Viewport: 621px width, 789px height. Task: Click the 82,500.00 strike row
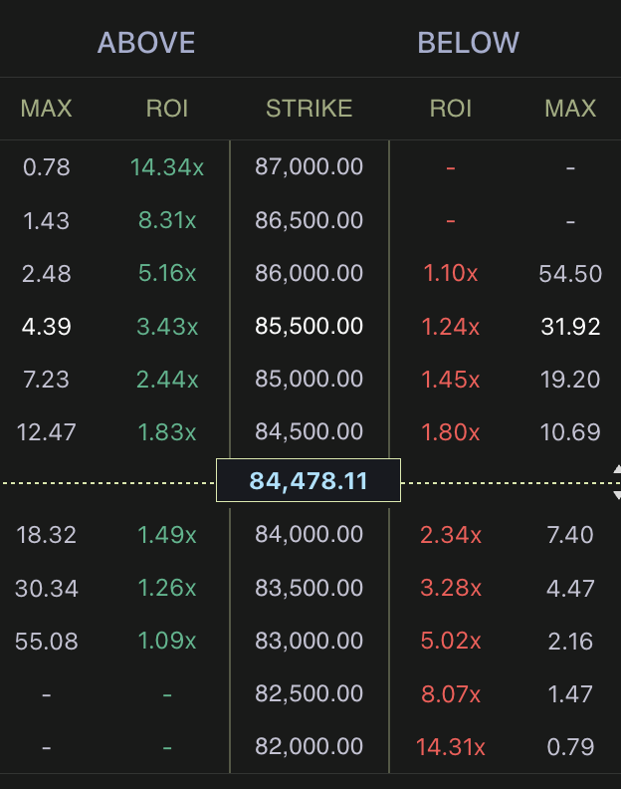point(310,693)
